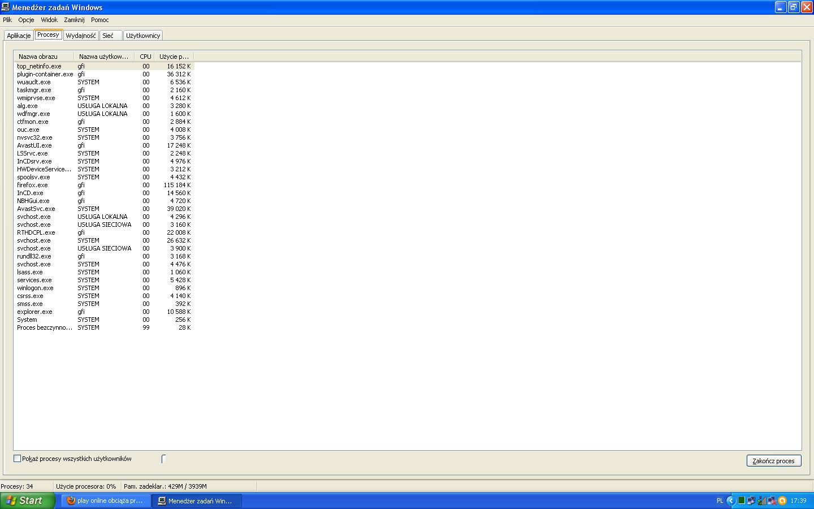Select the AvastSvc.exe process row
The image size is (814, 509).
click(x=36, y=209)
